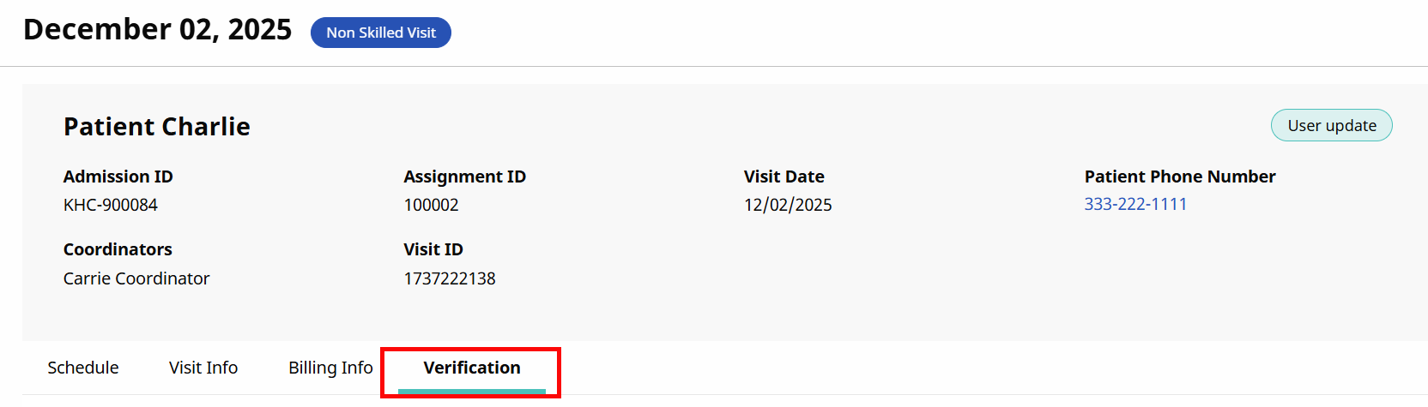
Task: Click the Assignment ID label
Action: click(465, 177)
